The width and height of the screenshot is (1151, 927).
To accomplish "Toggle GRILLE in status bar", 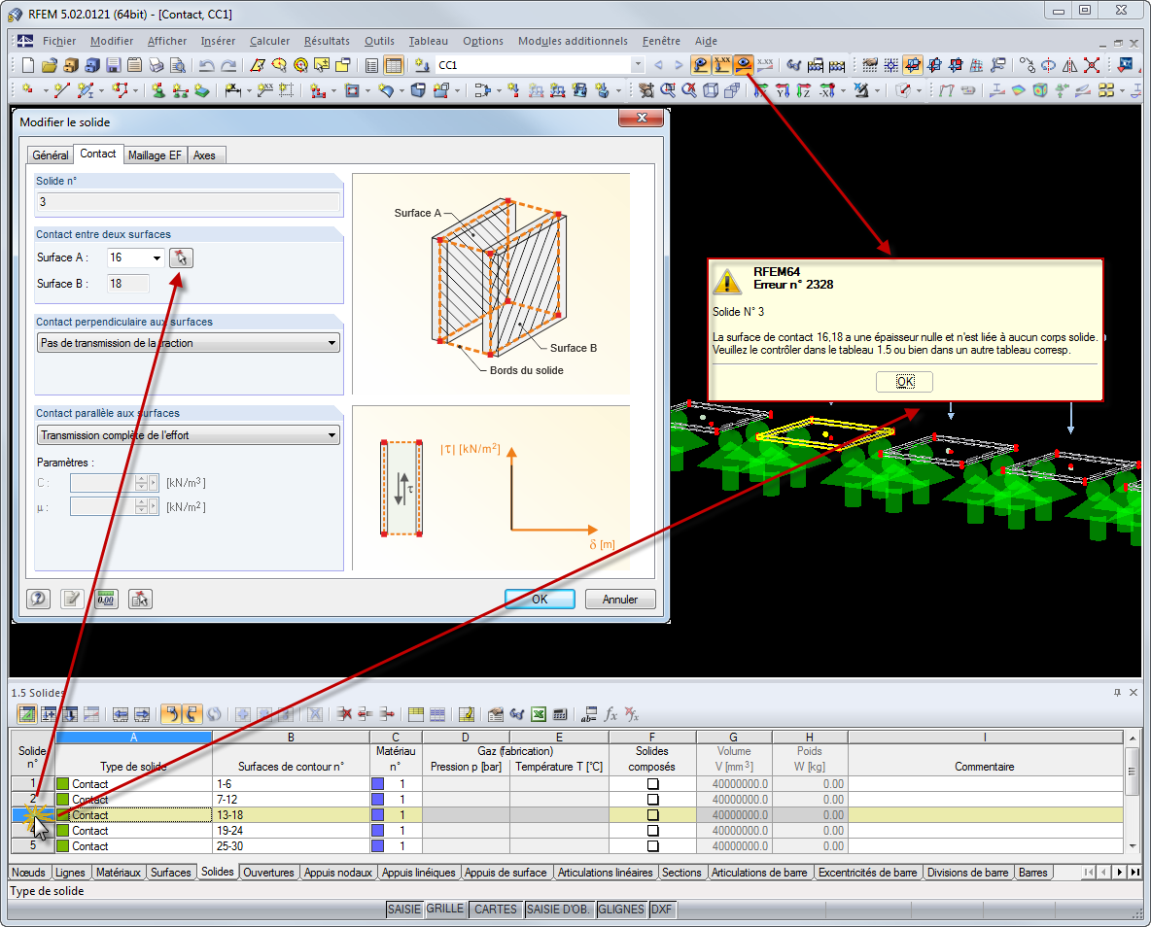I will (445, 909).
